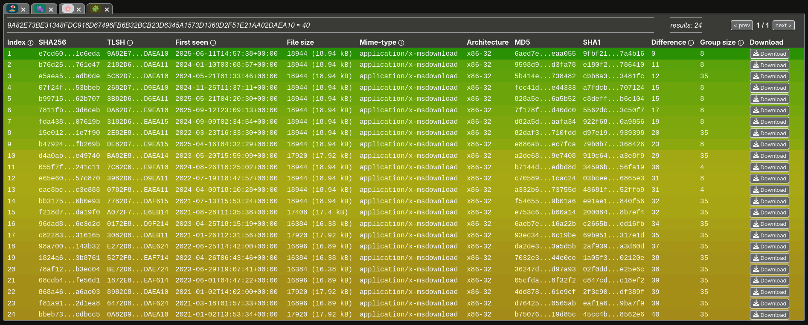Download sample c82283...316165 in row 17
The width and height of the screenshot is (808, 325).
[769, 235]
